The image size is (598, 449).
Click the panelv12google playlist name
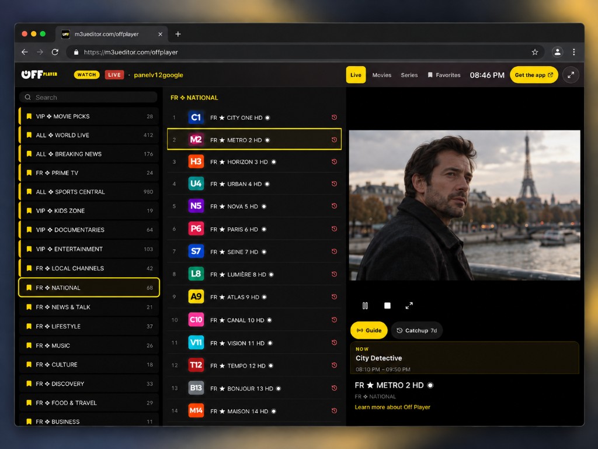(x=158, y=75)
